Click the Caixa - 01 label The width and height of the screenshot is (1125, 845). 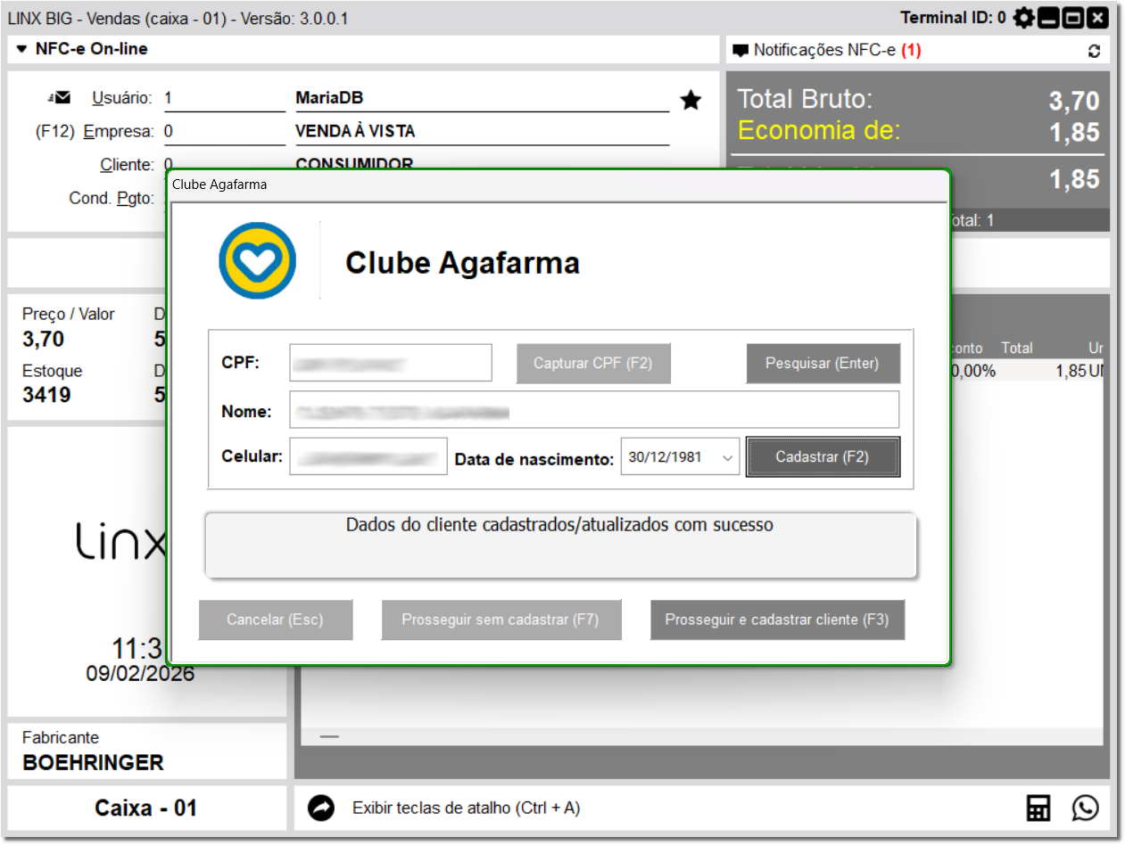[x=146, y=808]
